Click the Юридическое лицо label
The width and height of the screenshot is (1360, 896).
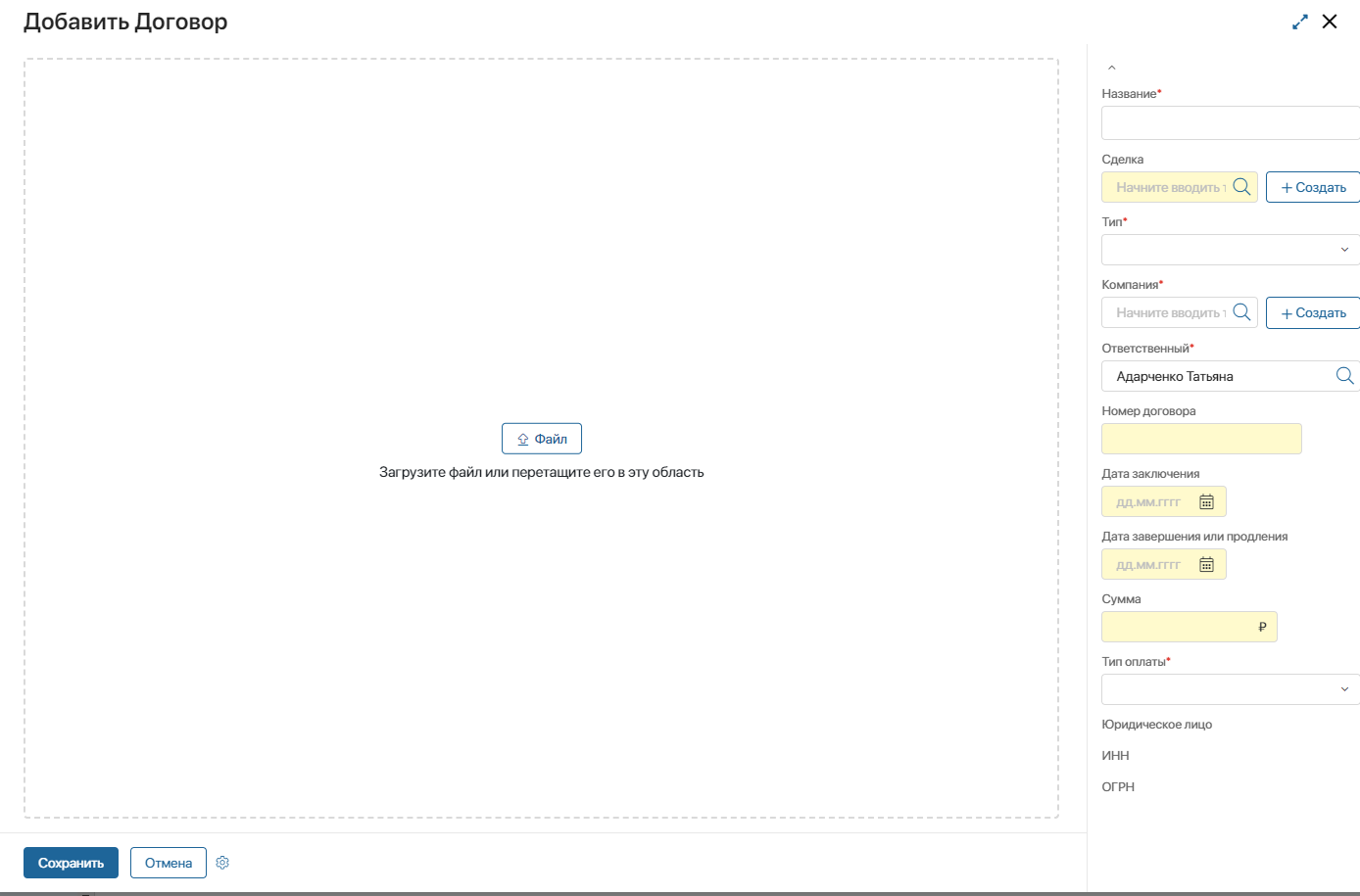[x=1157, y=725]
